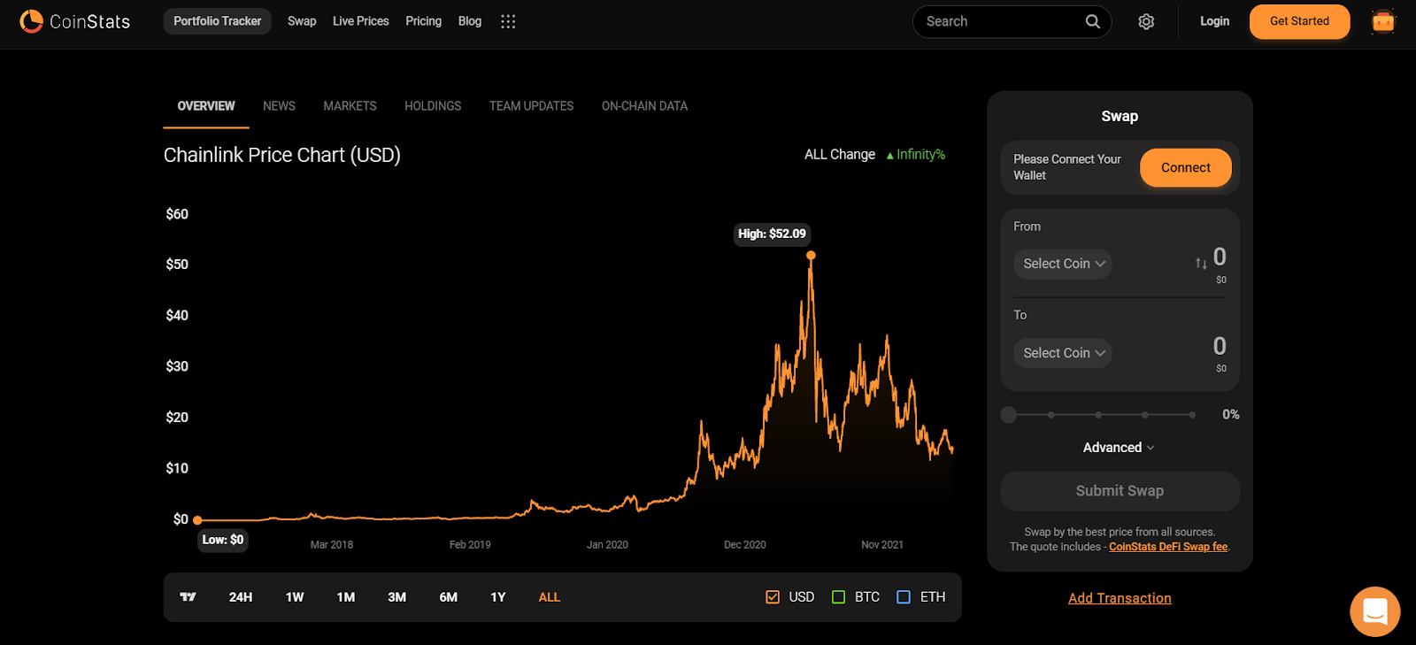This screenshot has width=1416, height=645.
Task: Click the To amount value field
Action: (x=1220, y=346)
